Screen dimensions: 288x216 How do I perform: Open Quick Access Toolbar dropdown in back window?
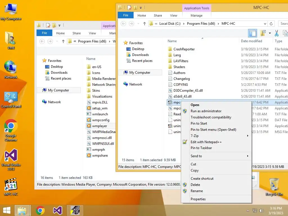click(x=60, y=26)
